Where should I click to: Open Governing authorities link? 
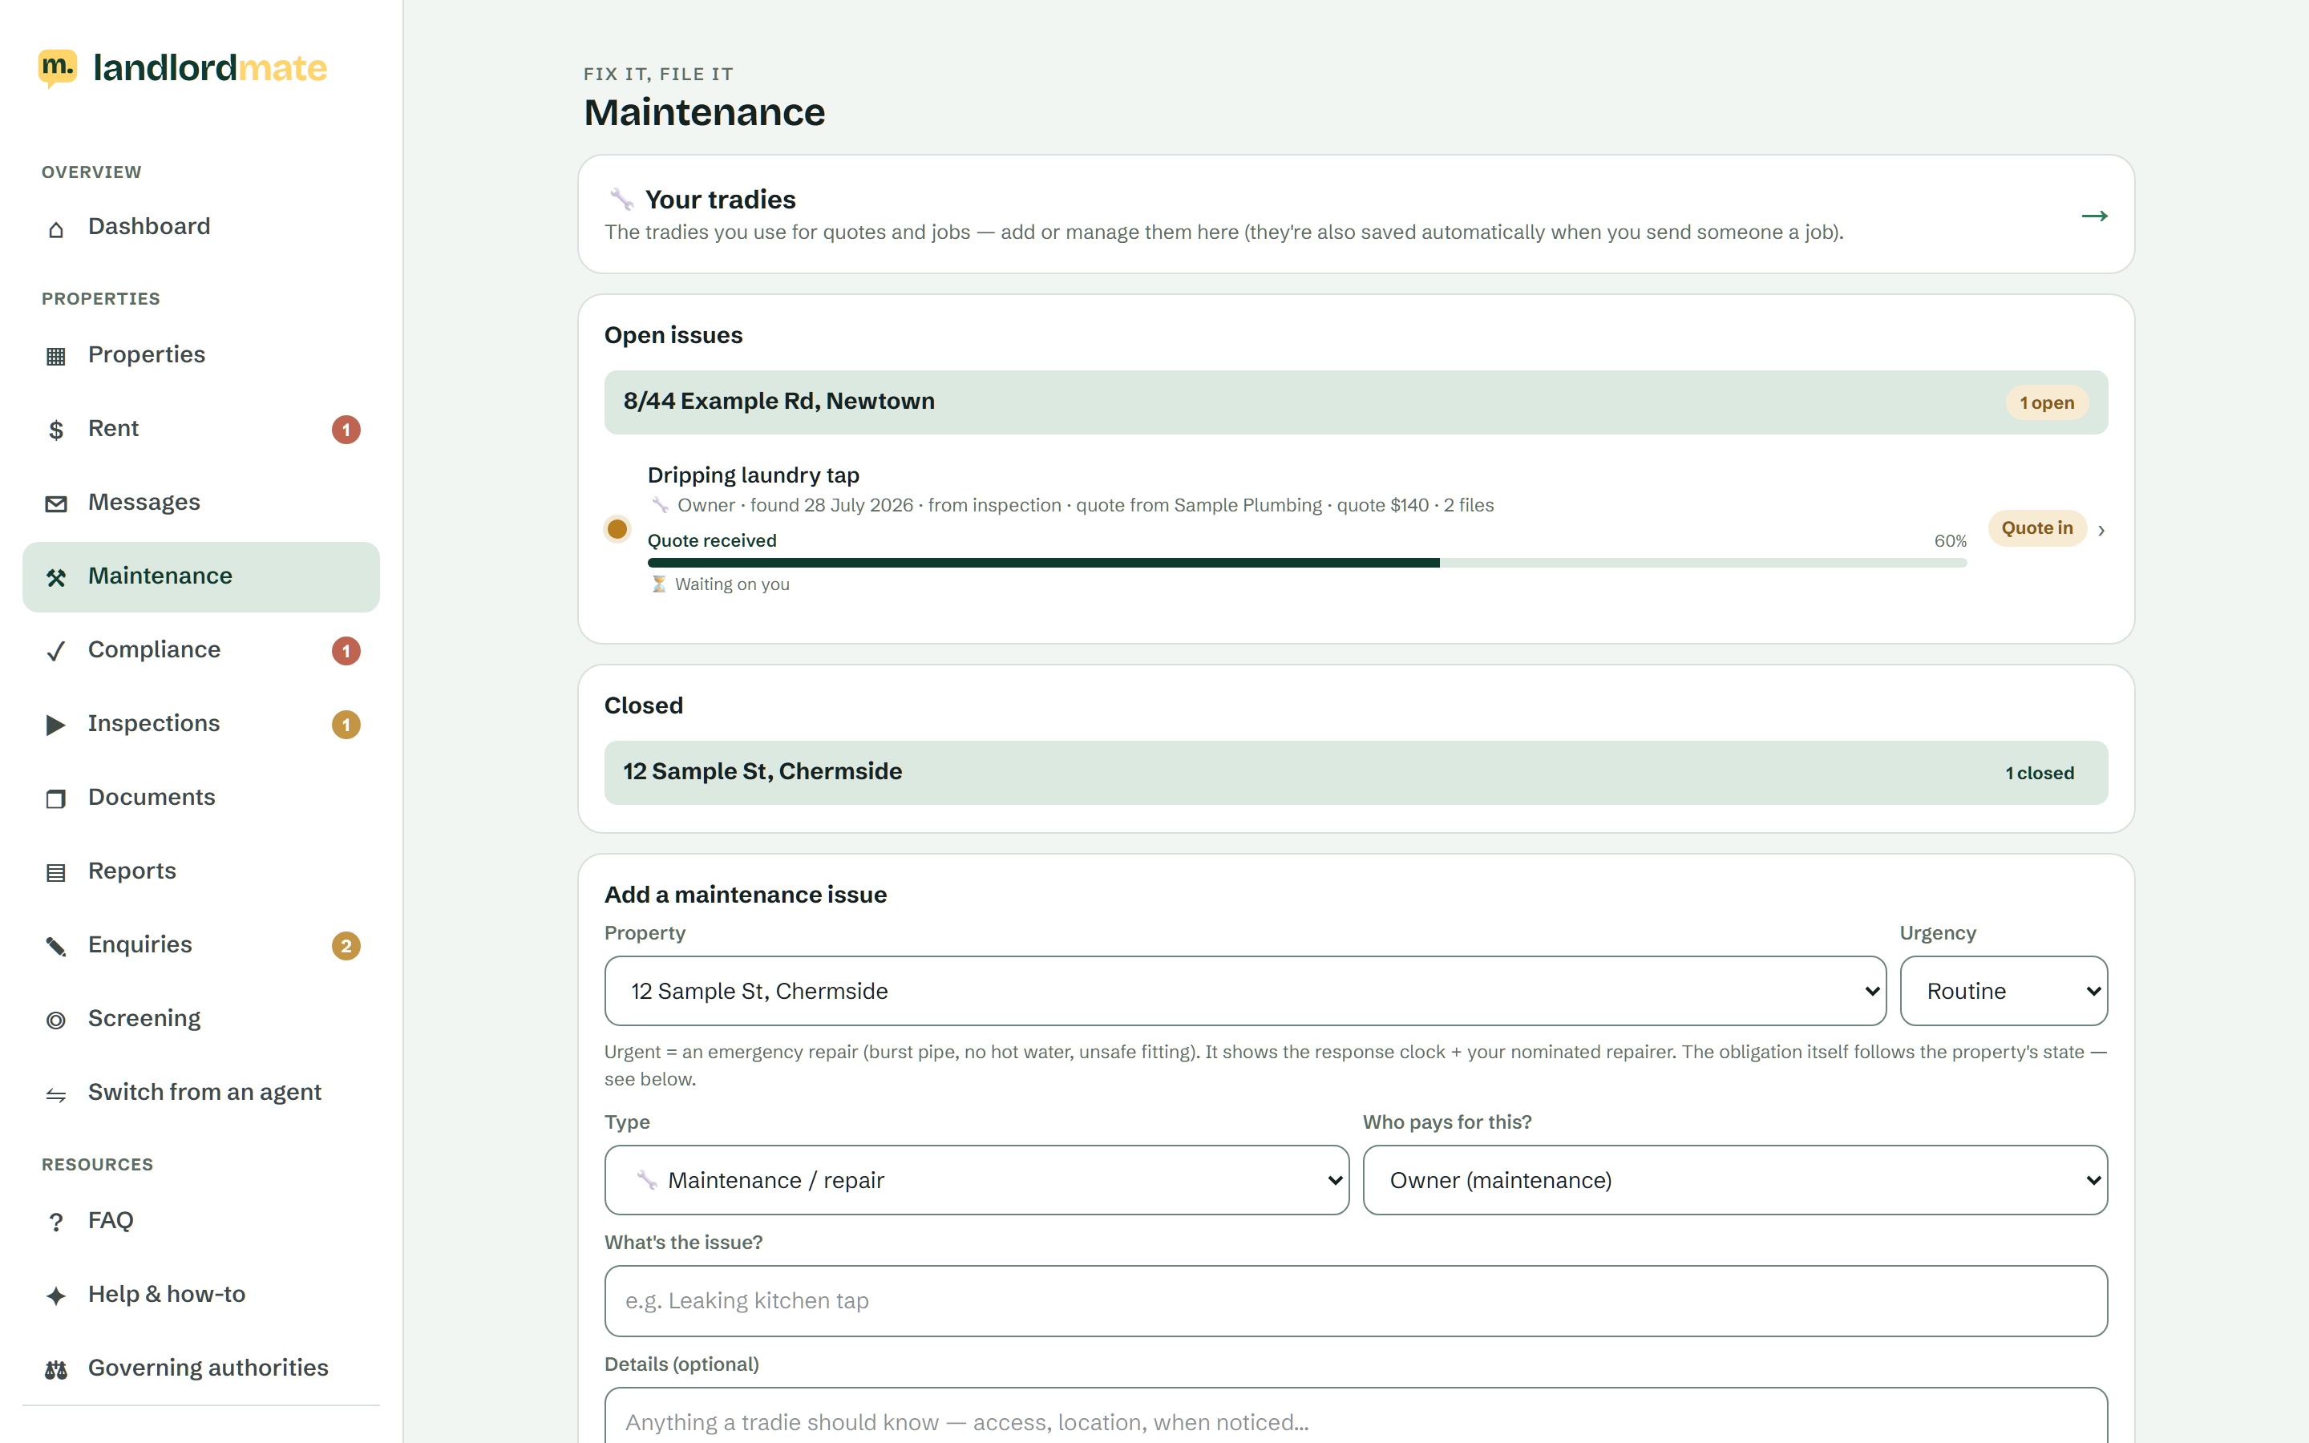200,1368
